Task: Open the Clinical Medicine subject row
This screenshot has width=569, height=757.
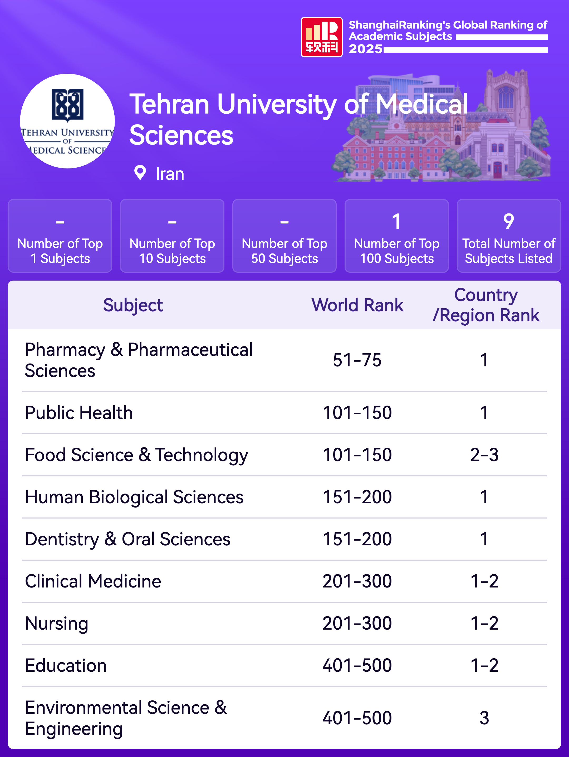Action: click(93, 581)
